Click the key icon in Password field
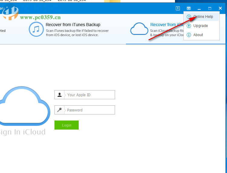 (59, 110)
